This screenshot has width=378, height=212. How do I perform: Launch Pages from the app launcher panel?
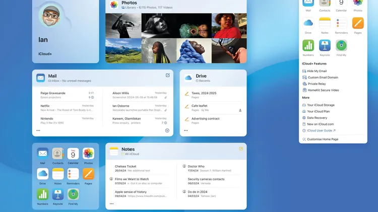pyautogui.click(x=358, y=23)
